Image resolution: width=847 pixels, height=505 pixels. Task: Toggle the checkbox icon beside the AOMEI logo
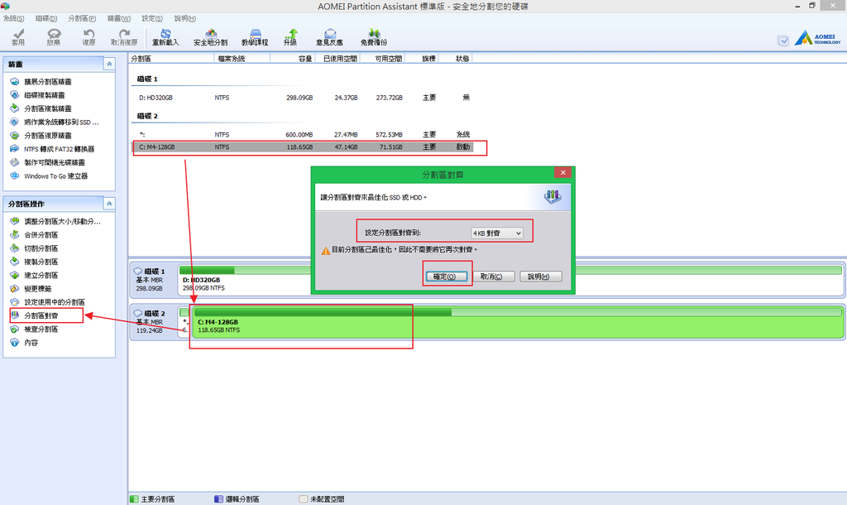coord(783,41)
